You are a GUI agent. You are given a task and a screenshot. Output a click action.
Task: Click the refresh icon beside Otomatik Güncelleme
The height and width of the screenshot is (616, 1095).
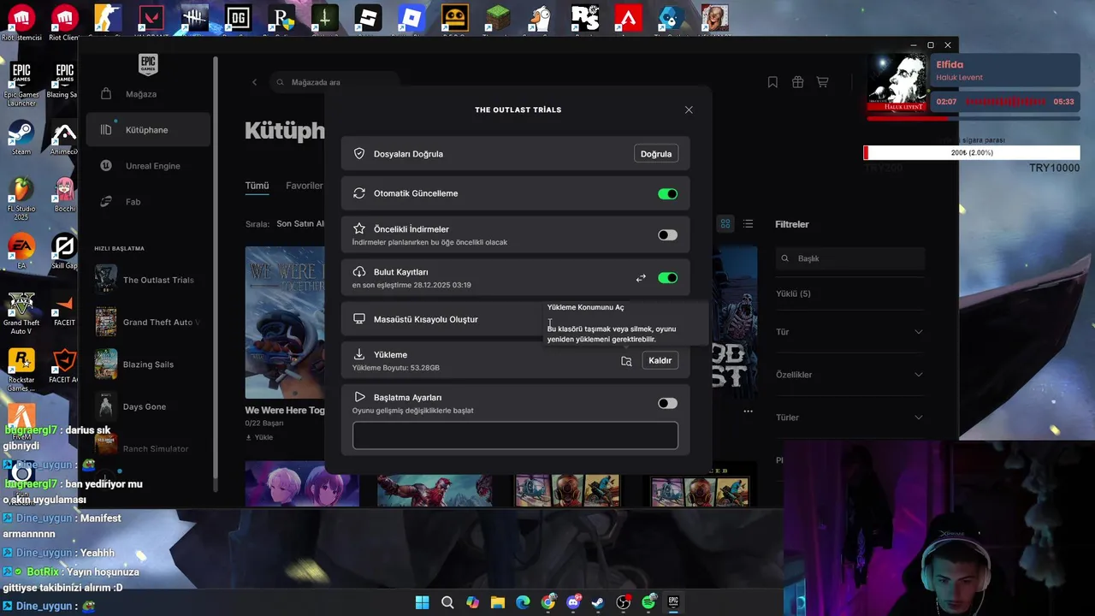(x=359, y=193)
